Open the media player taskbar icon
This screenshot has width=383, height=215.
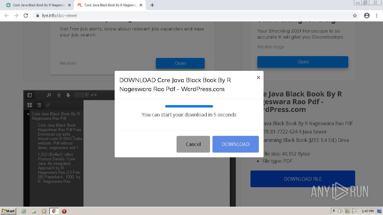pyautogui.click(x=44, y=211)
